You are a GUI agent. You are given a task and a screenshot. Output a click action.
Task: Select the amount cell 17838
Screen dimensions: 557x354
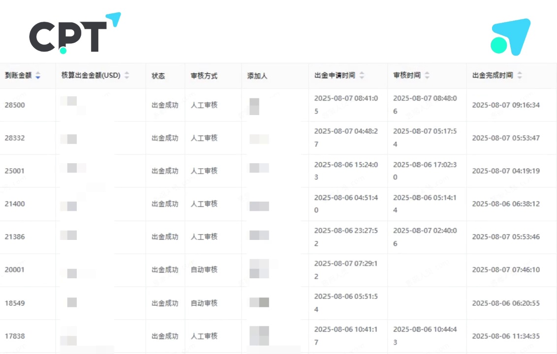[15, 336]
